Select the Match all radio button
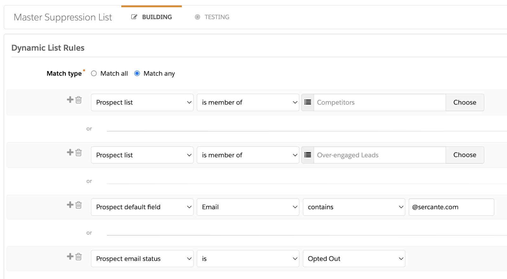507x279 pixels. tap(94, 73)
